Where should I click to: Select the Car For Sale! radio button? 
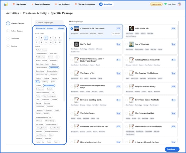(72, 44)
